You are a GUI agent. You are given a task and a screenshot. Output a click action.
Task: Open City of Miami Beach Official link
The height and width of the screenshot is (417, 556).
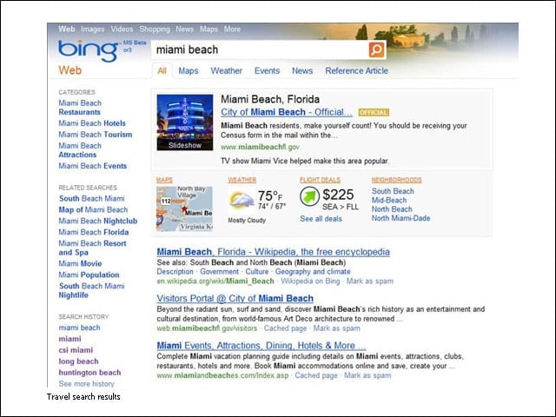point(287,112)
